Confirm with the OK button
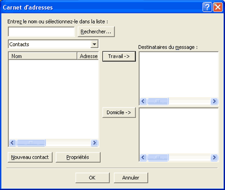 [x=92, y=177]
